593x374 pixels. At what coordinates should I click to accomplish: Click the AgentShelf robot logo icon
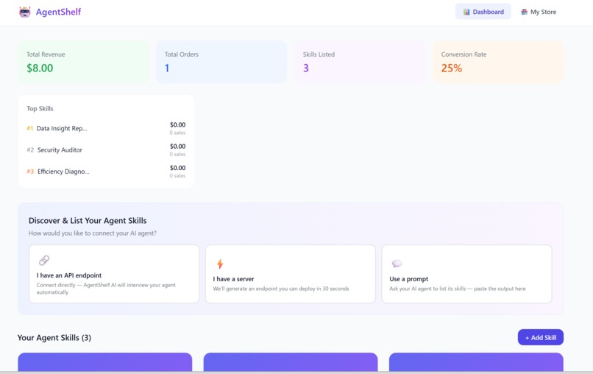point(24,12)
